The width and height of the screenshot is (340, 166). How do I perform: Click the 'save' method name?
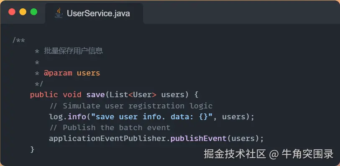click(x=95, y=95)
